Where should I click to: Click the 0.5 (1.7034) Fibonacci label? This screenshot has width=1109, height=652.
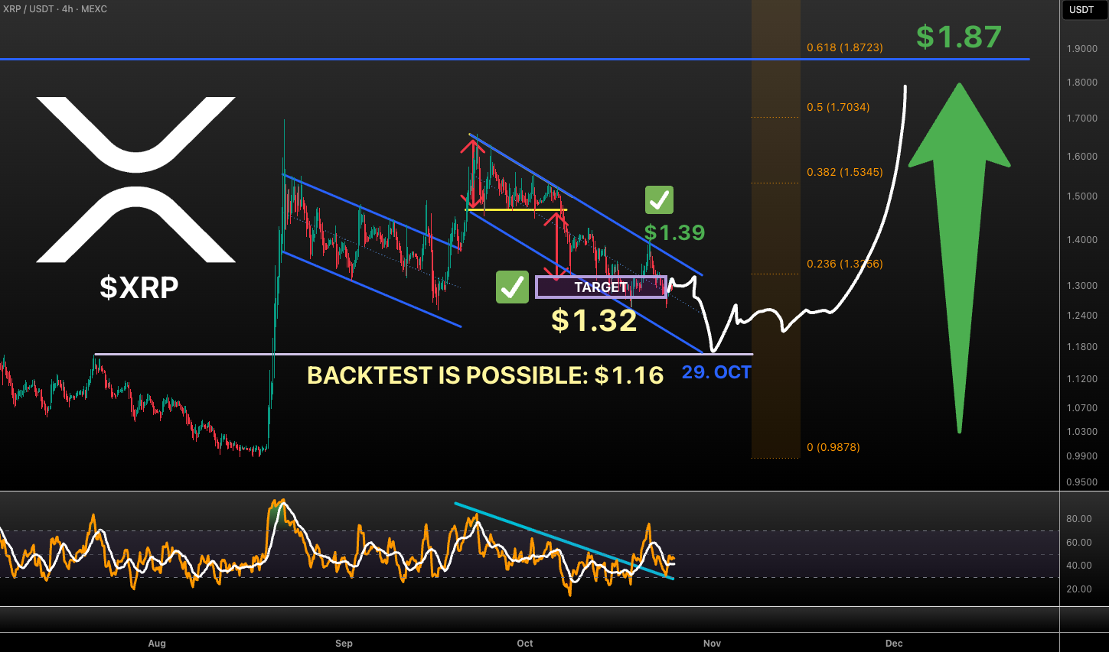click(x=838, y=107)
